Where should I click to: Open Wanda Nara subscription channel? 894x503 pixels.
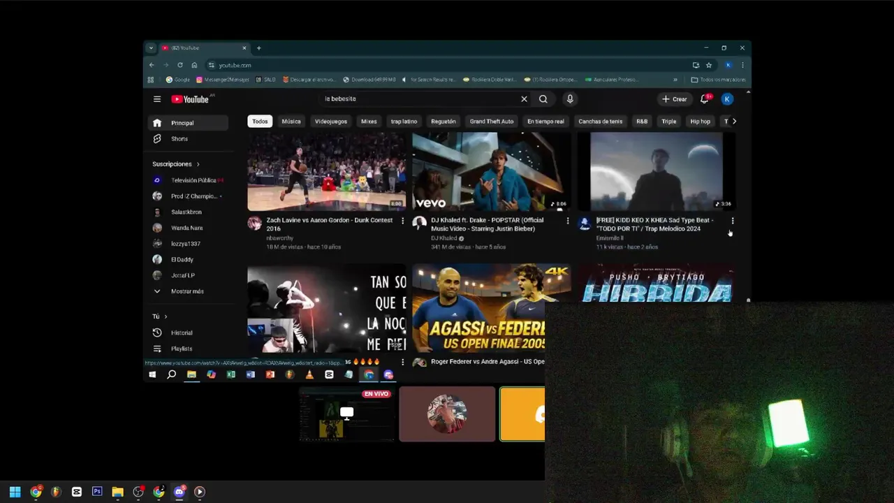[188, 228]
